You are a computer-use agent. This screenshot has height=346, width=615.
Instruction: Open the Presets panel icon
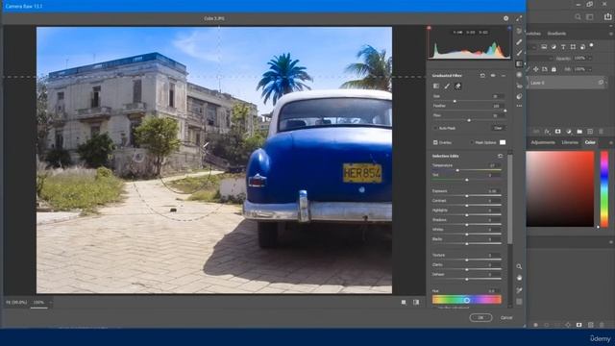click(x=519, y=96)
